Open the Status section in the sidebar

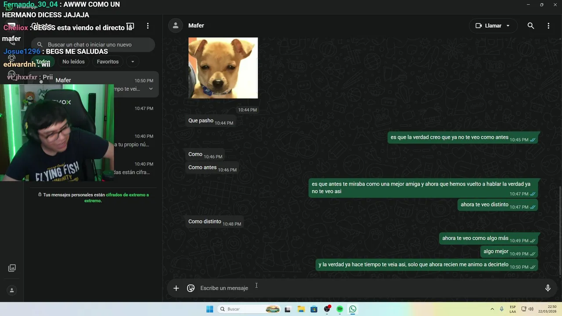click(x=12, y=57)
